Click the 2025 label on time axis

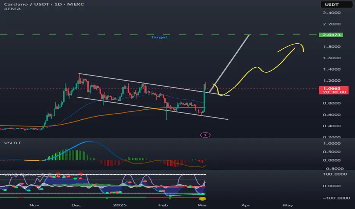pos(120,205)
